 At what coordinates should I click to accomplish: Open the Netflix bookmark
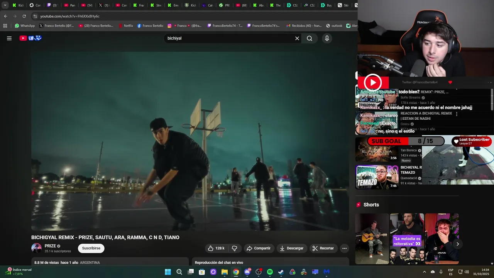[x=126, y=26]
